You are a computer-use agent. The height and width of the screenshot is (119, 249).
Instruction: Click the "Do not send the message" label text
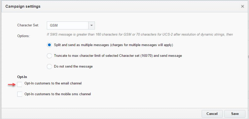tap(73, 67)
